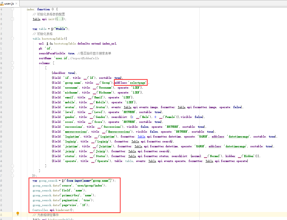Collapse the columns array fold marker
Viewport: 287px width, 220px height.
tap(12, 63)
